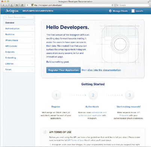
Task: Click the site favicon in address bar
Action: pyautogui.click(x=32, y=5)
